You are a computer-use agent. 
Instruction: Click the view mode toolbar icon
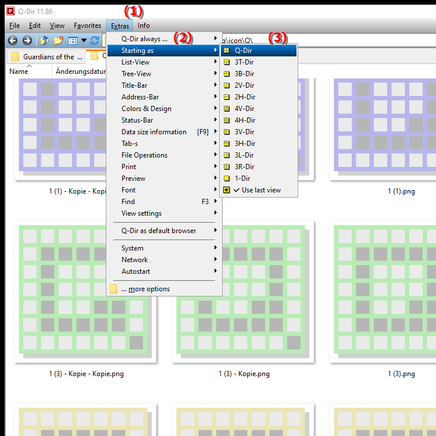(73, 41)
